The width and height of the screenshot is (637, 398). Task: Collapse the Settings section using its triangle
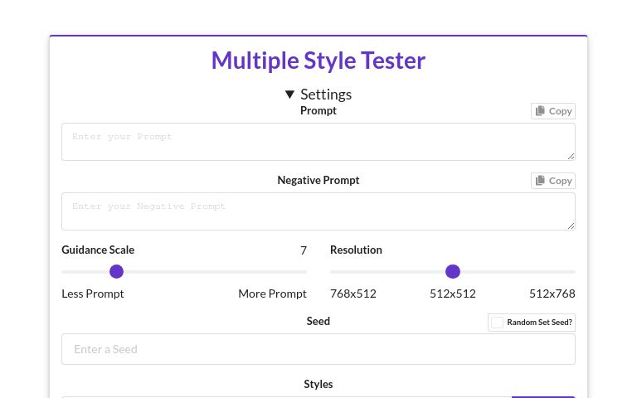289,95
